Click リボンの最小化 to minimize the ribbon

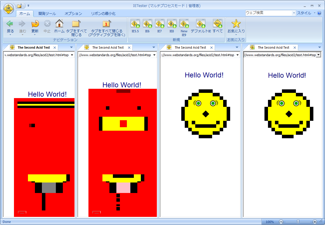click(x=103, y=14)
